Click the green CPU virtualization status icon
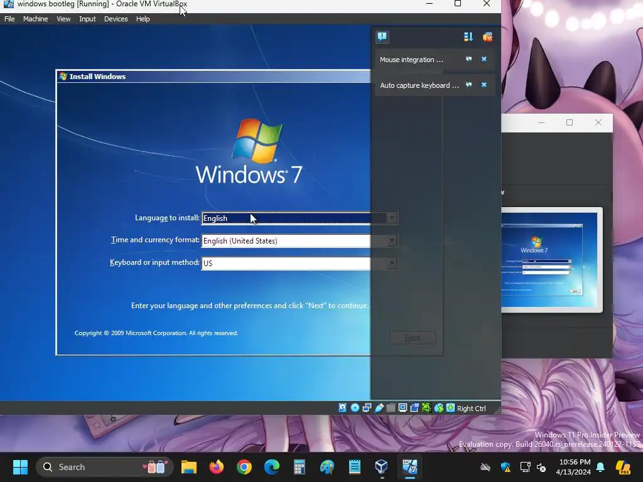 pyautogui.click(x=426, y=408)
